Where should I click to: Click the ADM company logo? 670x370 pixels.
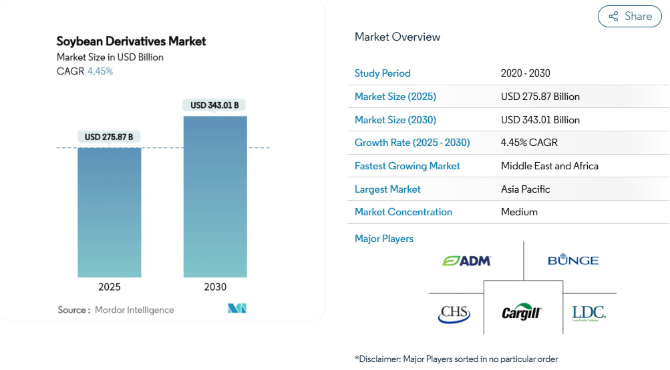pos(466,260)
